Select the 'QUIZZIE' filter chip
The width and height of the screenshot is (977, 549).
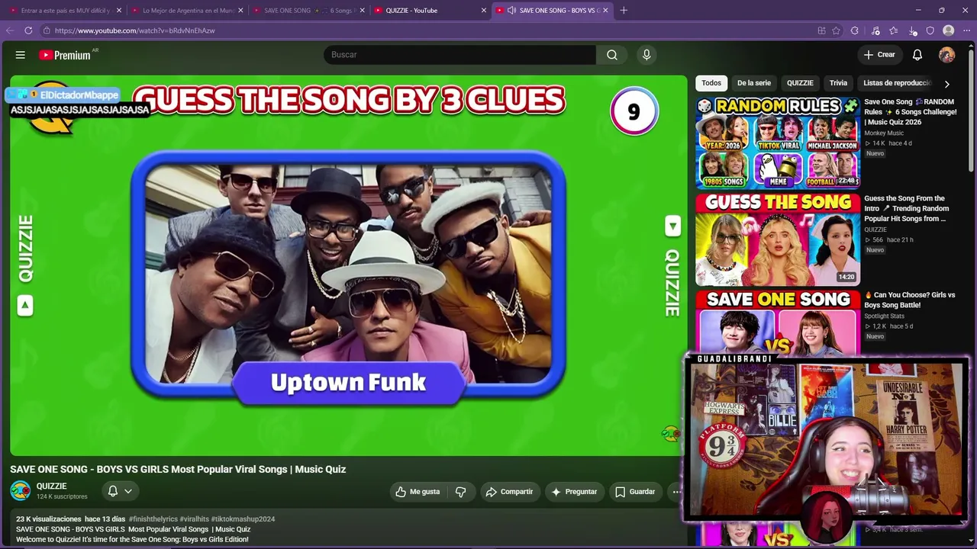pyautogui.click(x=800, y=83)
